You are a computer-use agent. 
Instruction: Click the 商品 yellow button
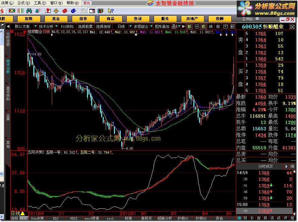coord(110,19)
